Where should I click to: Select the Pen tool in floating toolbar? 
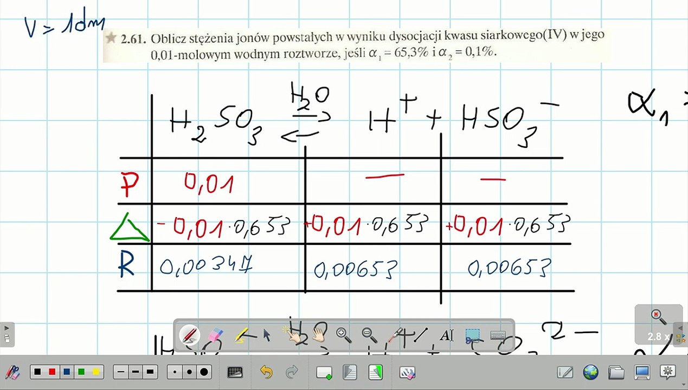pos(190,335)
